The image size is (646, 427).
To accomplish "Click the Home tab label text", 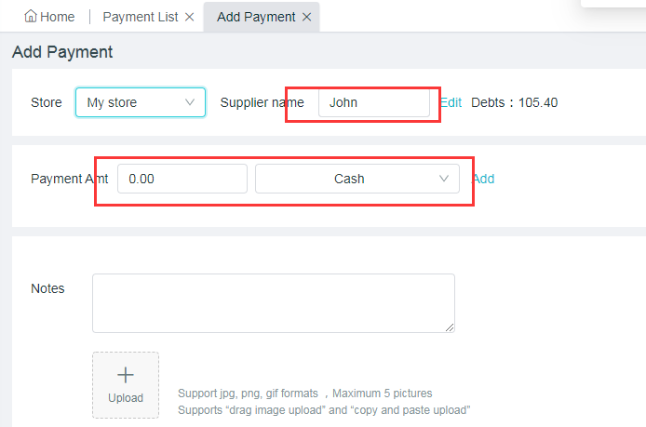I will pos(58,17).
